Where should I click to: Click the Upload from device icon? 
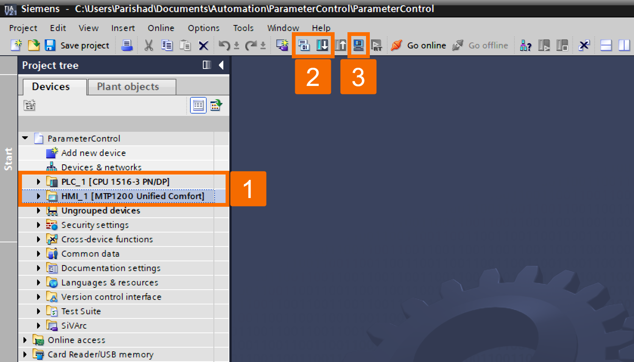(341, 45)
